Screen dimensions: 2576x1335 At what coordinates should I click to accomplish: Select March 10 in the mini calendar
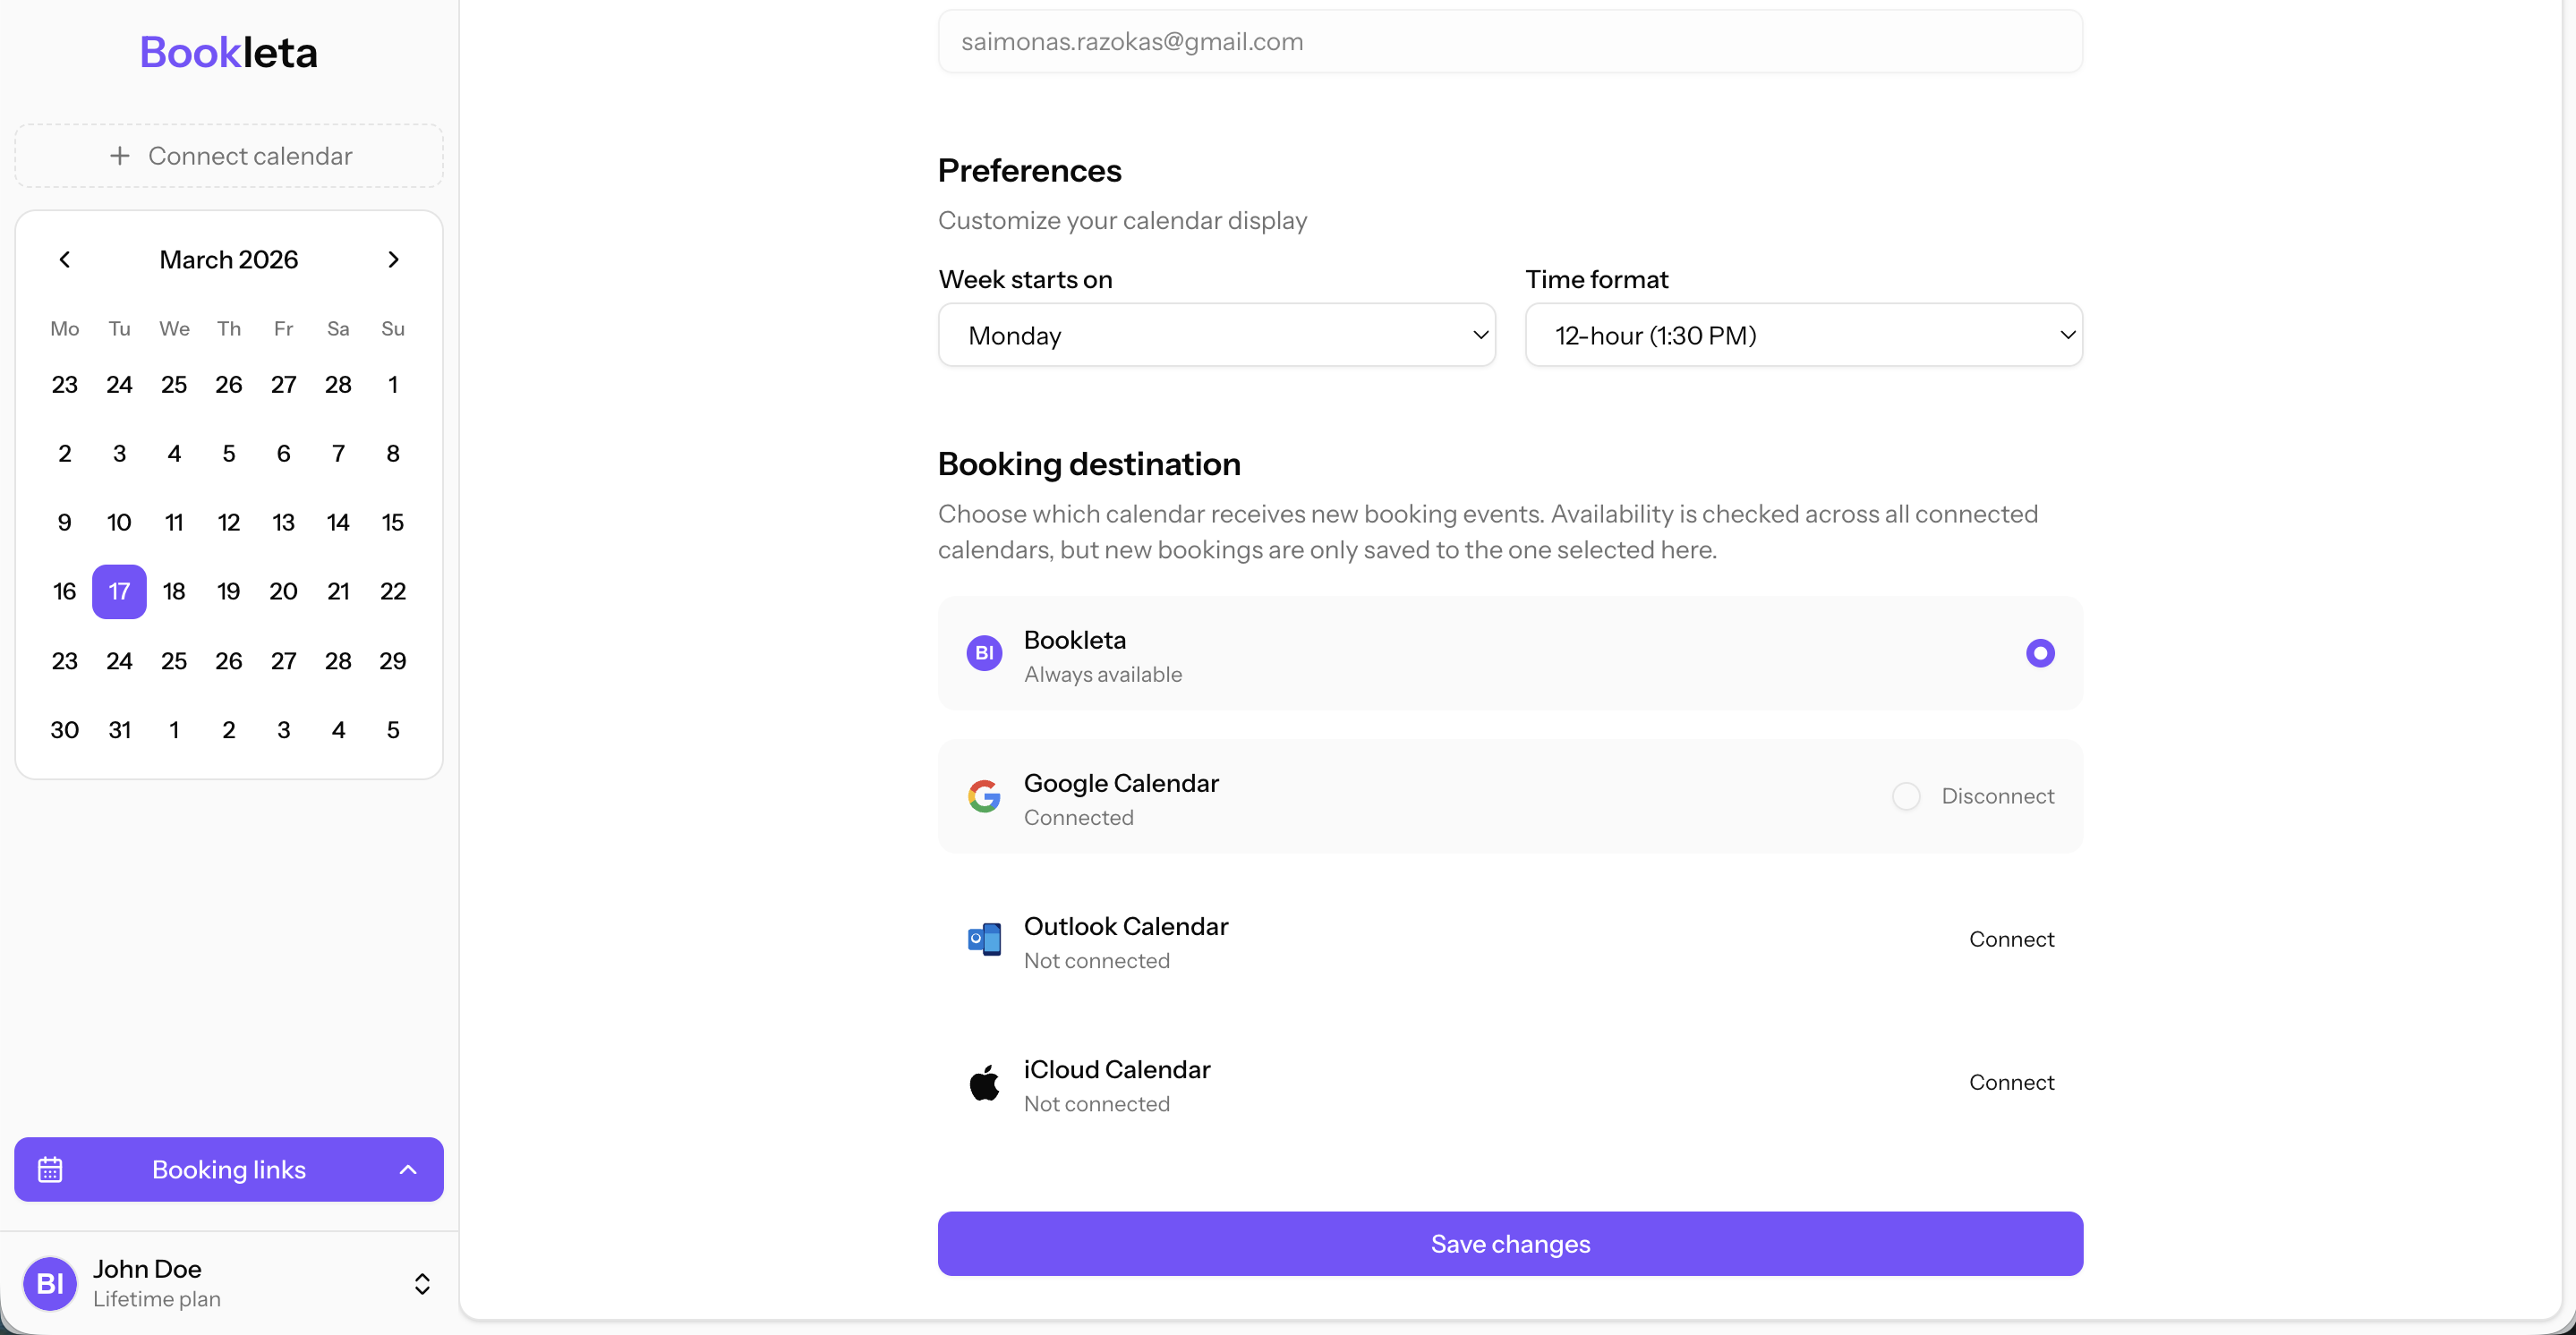tap(119, 522)
